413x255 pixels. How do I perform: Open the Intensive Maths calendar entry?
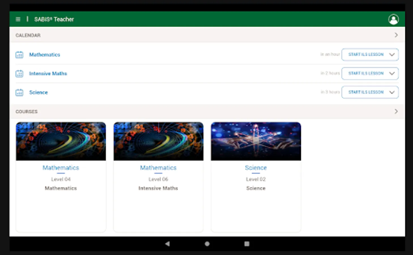(48, 74)
